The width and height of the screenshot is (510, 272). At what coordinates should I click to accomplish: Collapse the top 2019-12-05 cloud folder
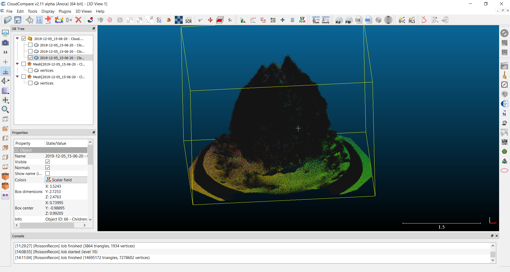(17, 38)
